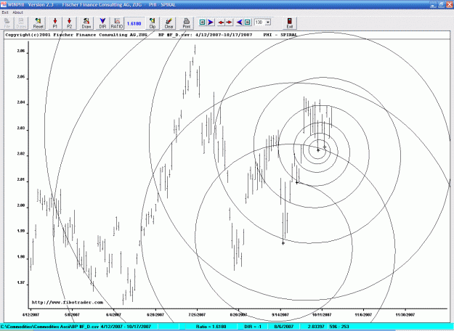
Task: Print the chart with Print button
Action: 187,23
